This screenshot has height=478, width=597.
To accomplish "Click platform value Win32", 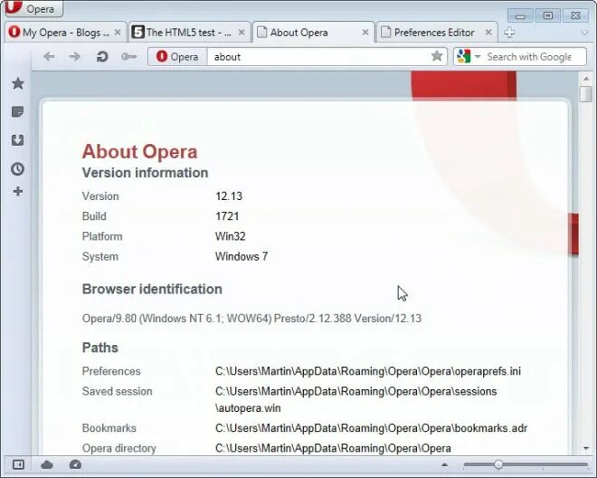I will tap(231, 236).
